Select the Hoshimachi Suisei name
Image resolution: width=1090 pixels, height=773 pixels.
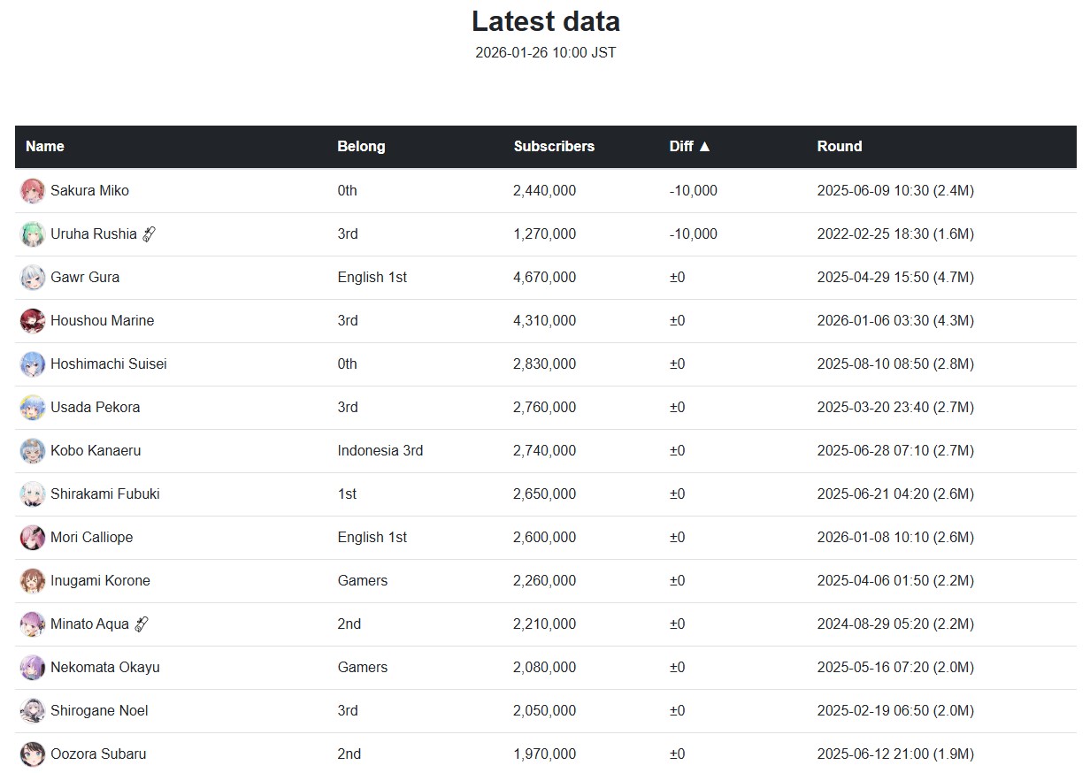point(108,364)
